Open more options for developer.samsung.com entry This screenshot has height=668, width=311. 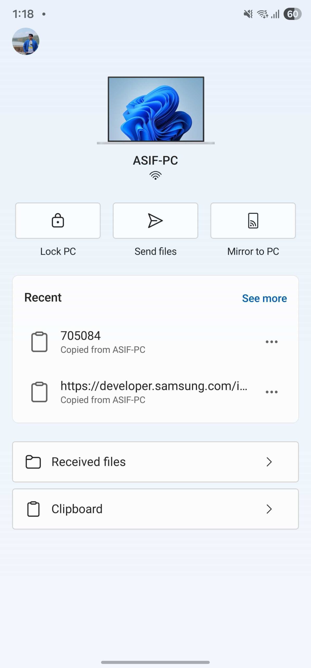point(272,392)
